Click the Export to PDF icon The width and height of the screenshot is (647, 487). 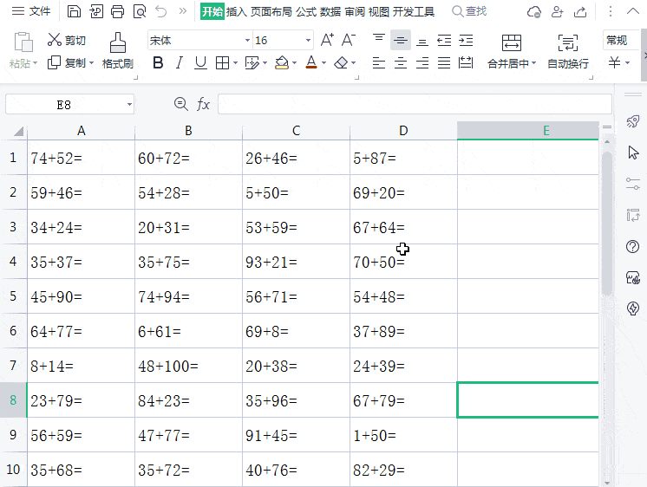(x=96, y=11)
